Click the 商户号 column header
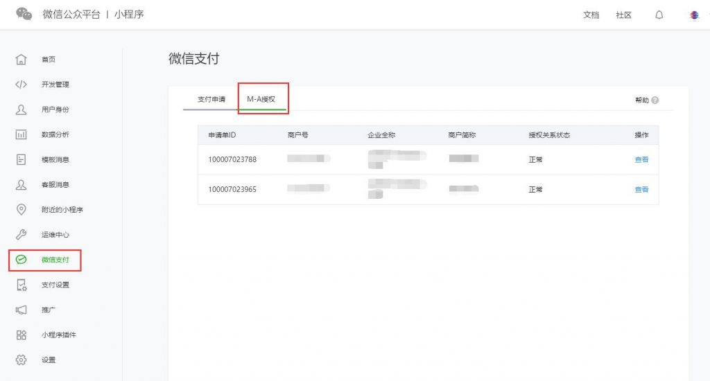The width and height of the screenshot is (710, 381). pos(298,135)
